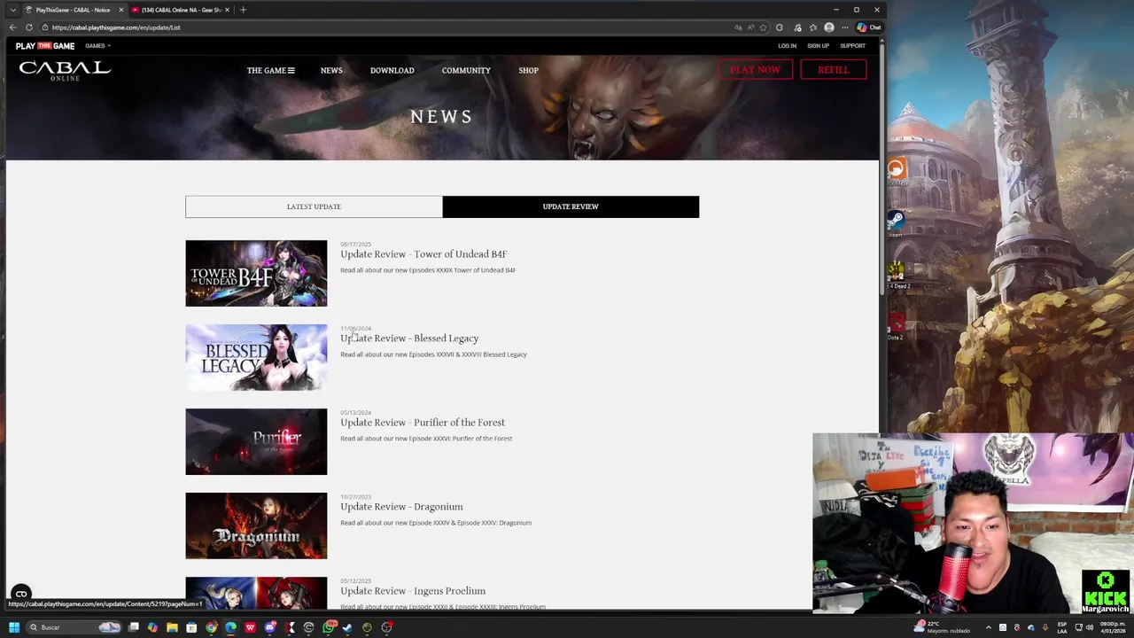
Task: Open Update Review - Purifier of the Forest
Action: coord(423,423)
